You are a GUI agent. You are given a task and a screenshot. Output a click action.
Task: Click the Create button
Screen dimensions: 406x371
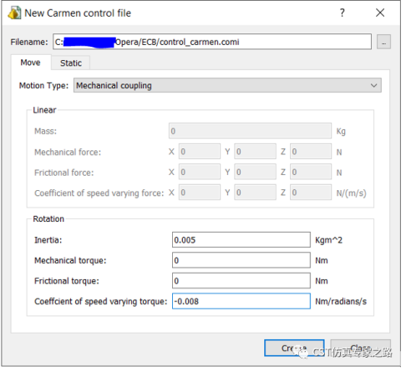point(294,348)
